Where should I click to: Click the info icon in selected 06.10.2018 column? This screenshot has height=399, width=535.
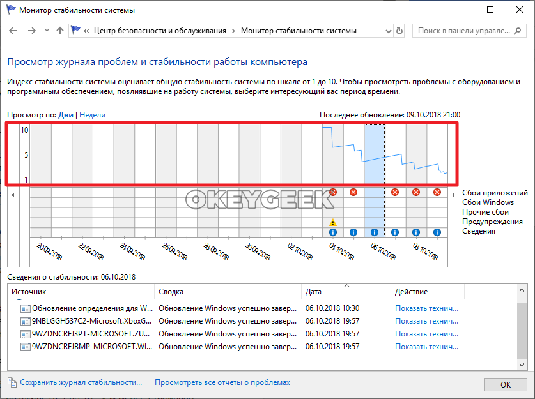click(x=375, y=232)
